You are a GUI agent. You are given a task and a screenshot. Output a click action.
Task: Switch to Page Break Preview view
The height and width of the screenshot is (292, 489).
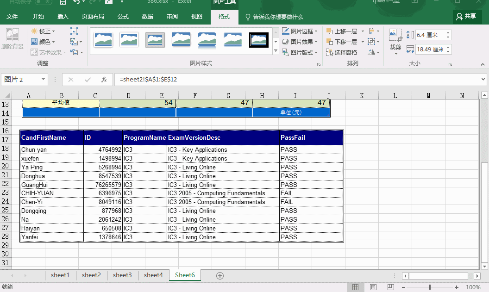click(x=391, y=287)
